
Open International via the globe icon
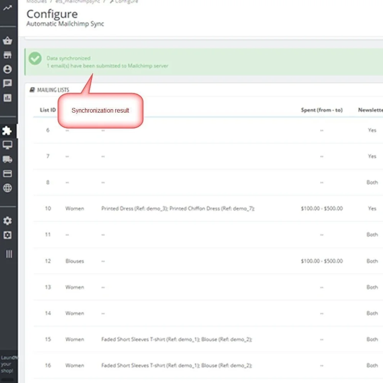coord(8,188)
